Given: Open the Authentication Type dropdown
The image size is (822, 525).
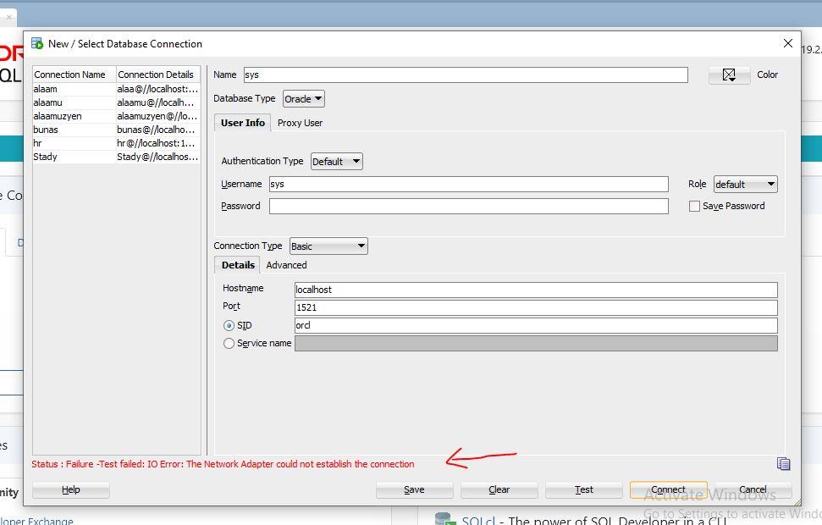Looking at the screenshot, I should [336, 161].
